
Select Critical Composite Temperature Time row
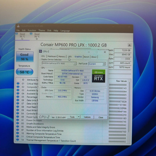71,137
